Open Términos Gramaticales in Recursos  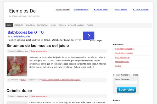125,49
